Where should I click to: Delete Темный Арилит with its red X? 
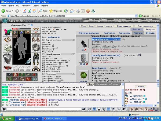85,50
